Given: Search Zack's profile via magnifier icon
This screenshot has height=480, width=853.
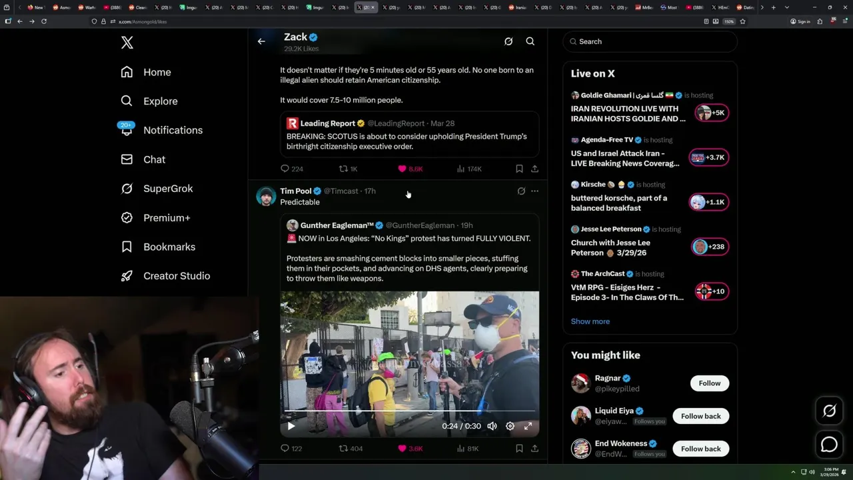Looking at the screenshot, I should pos(530,41).
